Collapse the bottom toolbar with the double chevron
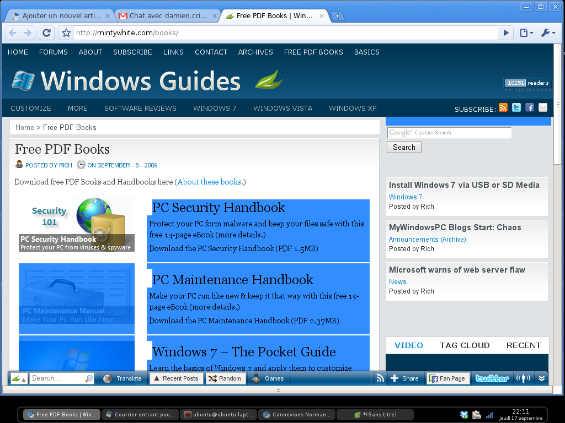This screenshot has width=565, height=423. [542, 378]
